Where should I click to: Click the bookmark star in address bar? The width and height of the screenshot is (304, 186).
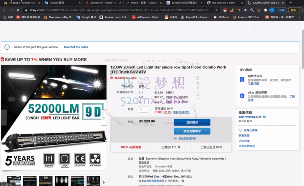click(217, 10)
